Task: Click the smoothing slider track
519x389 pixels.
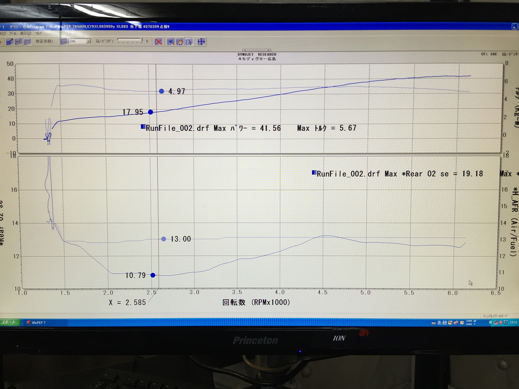Action: (130, 41)
